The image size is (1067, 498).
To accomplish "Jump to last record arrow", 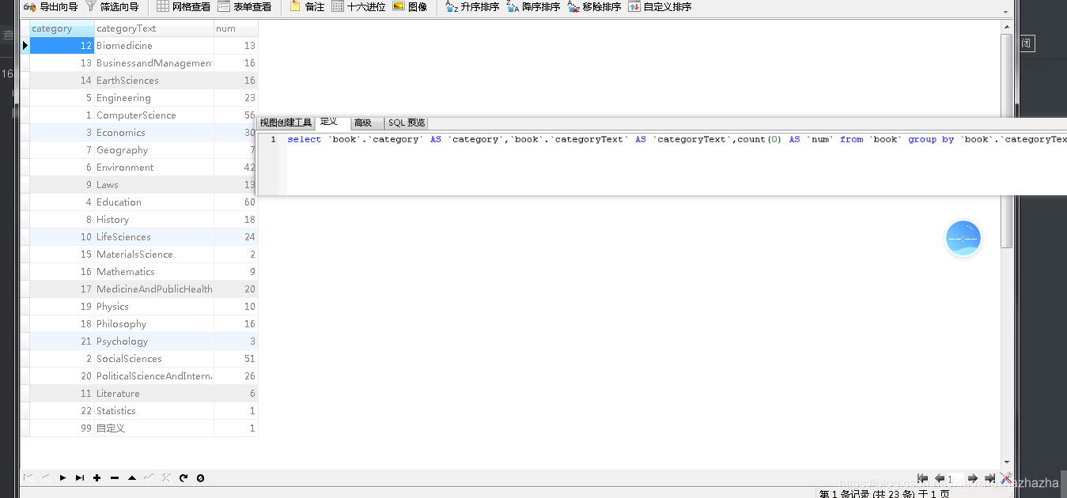I will (80, 477).
